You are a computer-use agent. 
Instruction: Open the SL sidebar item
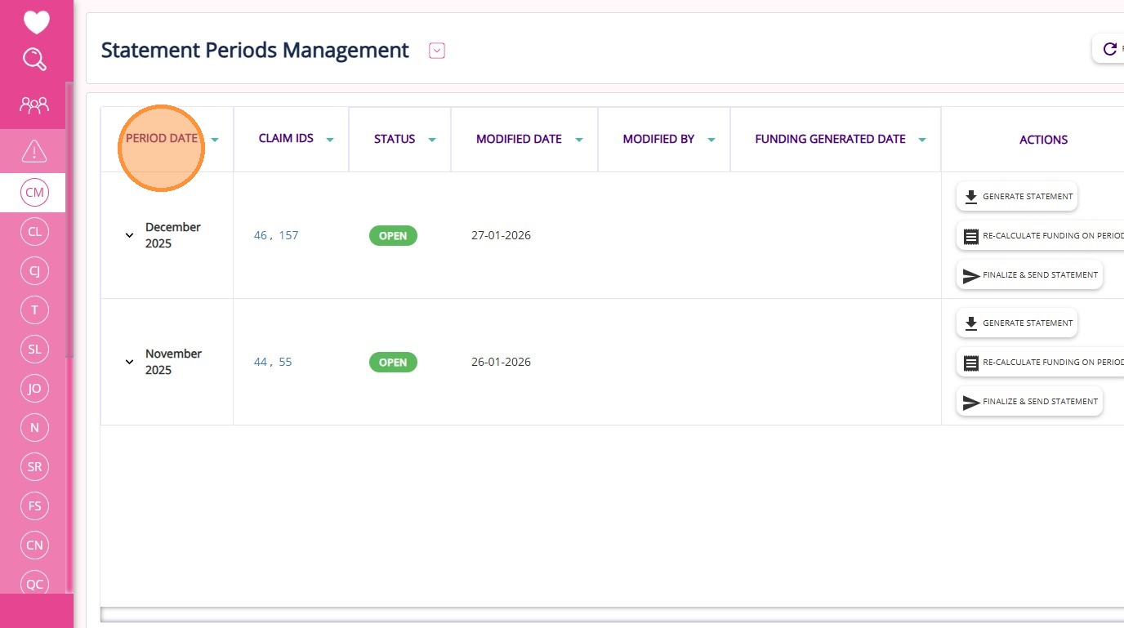[34, 350]
